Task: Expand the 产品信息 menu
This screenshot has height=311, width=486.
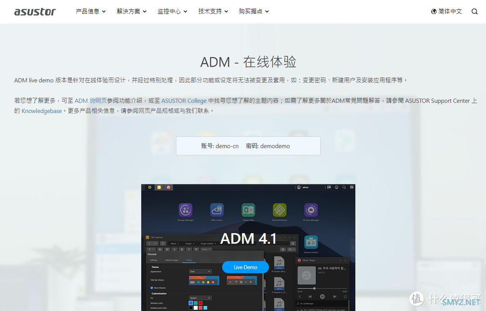Action: click(x=90, y=11)
